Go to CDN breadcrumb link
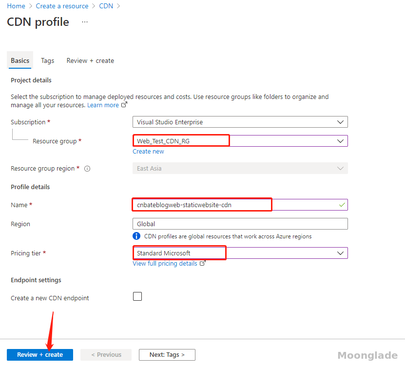The width and height of the screenshot is (405, 368). (106, 6)
